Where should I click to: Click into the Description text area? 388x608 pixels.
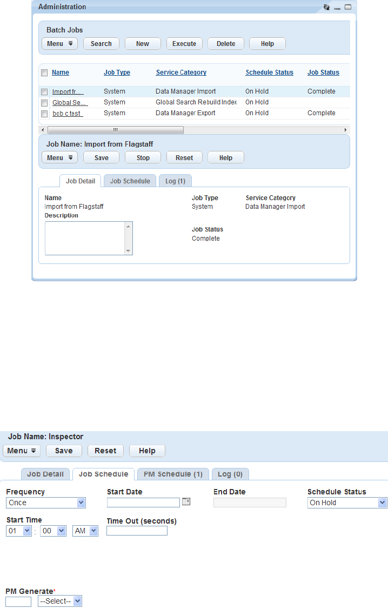(85, 238)
